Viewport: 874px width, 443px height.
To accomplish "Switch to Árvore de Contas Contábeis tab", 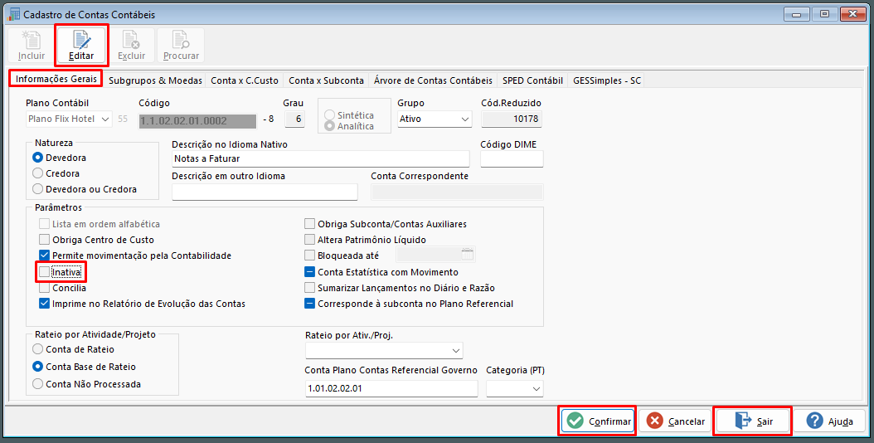I will [x=433, y=80].
